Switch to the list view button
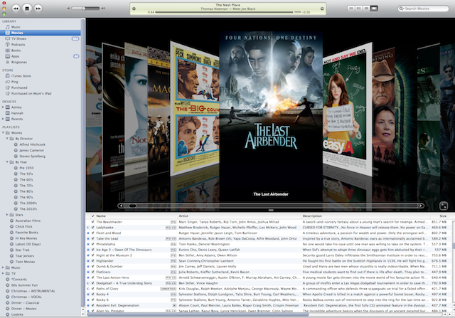Screen dimensions: 455x318 [x=351, y=9]
